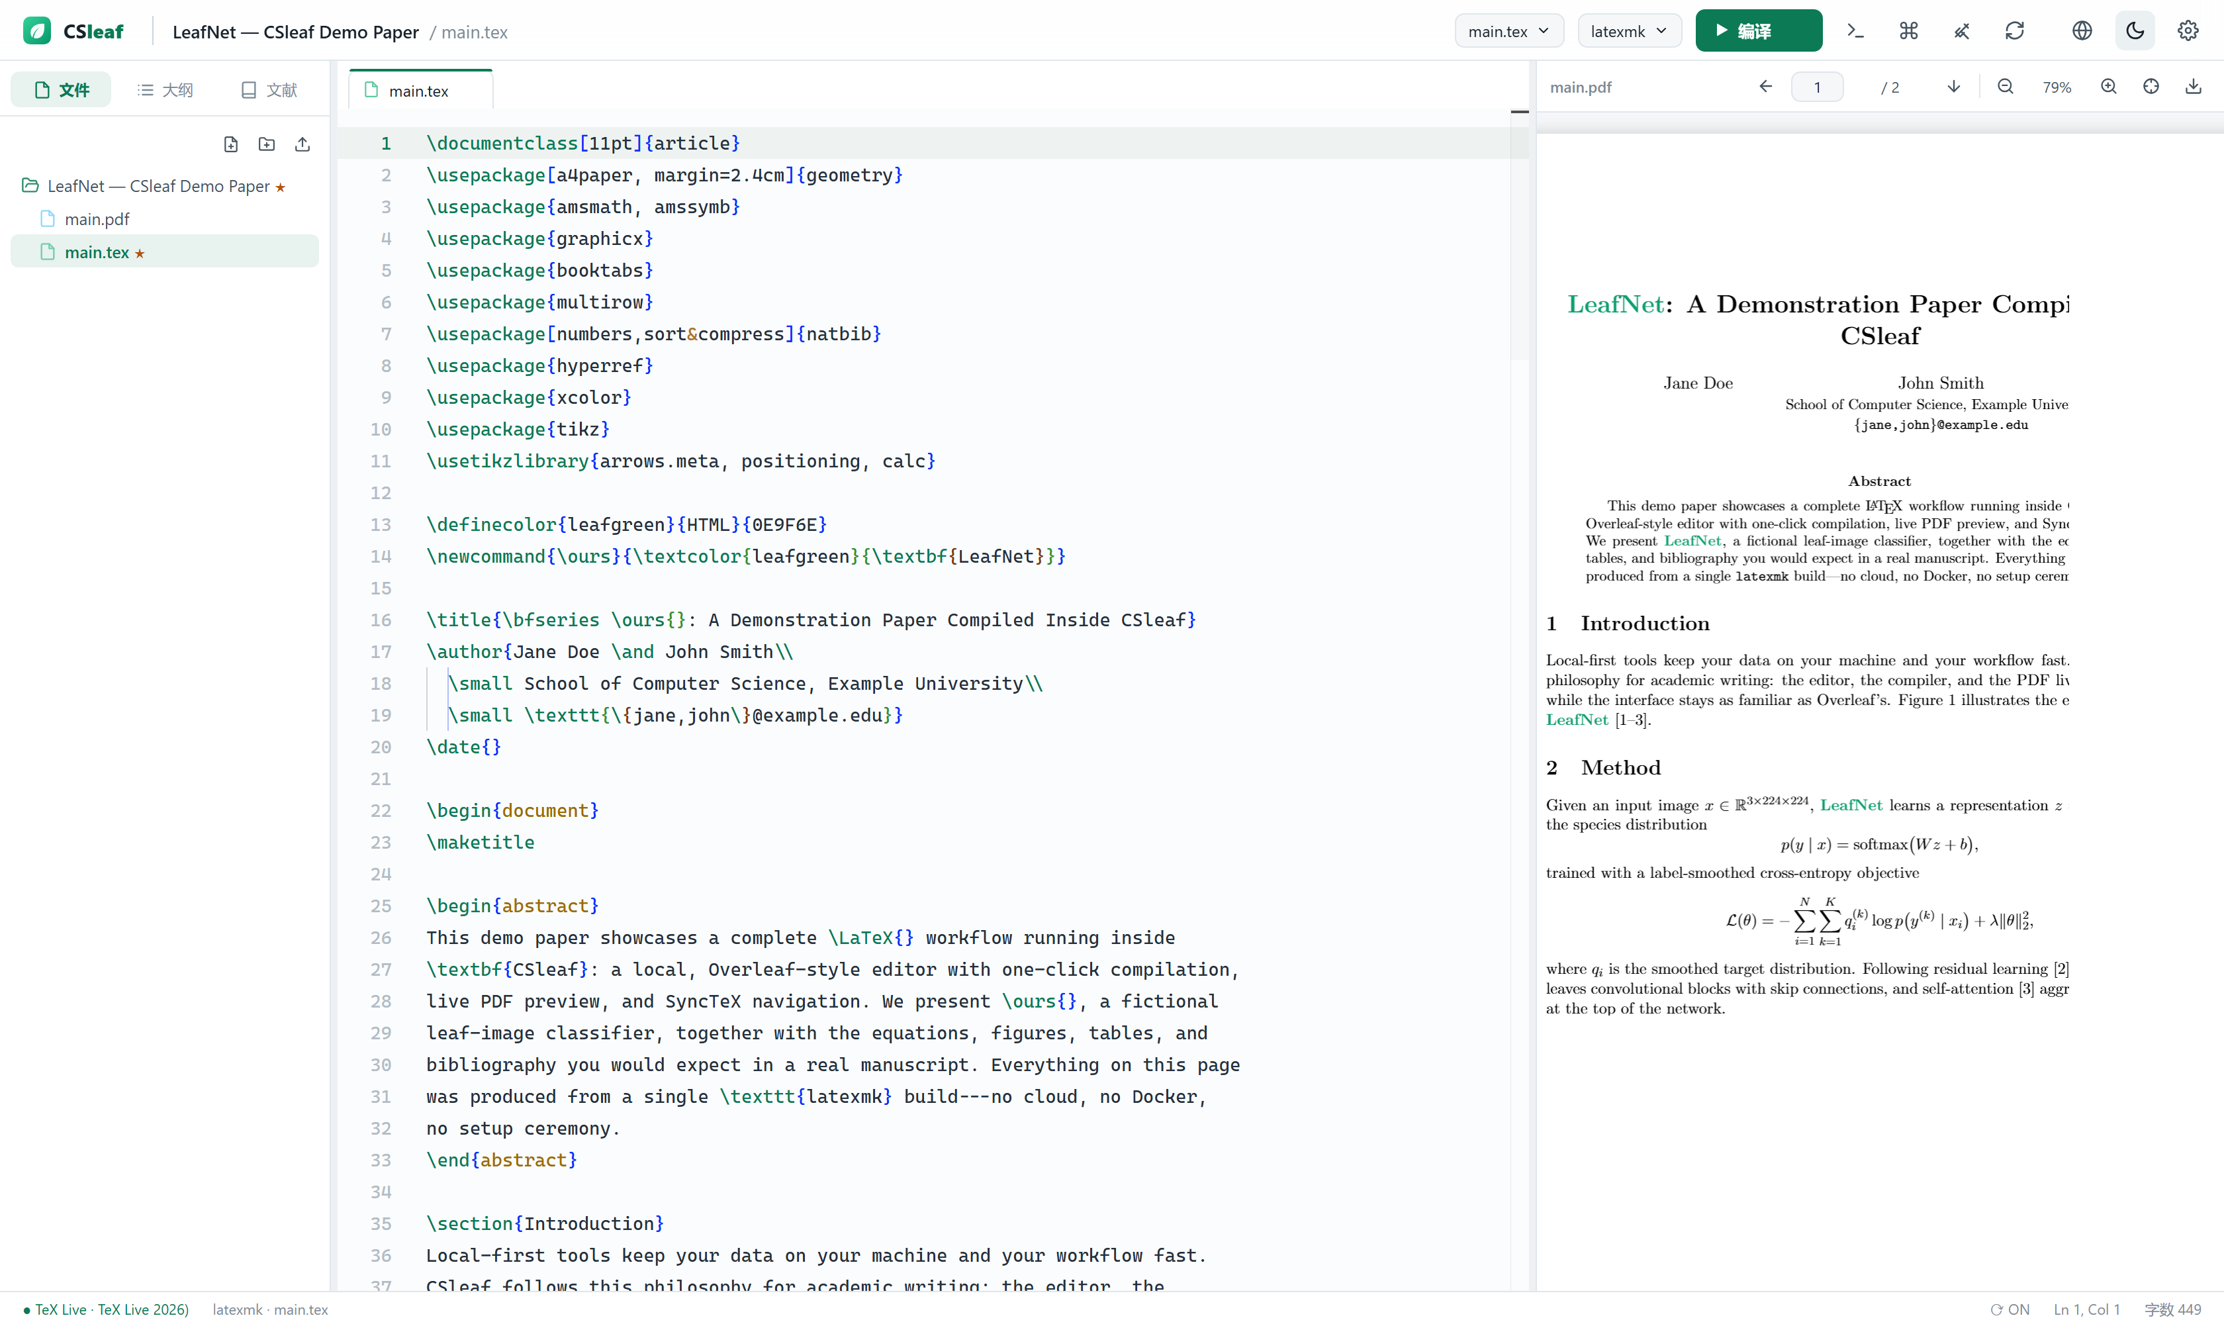Click the \begin{document} line in editor

[x=513, y=811]
